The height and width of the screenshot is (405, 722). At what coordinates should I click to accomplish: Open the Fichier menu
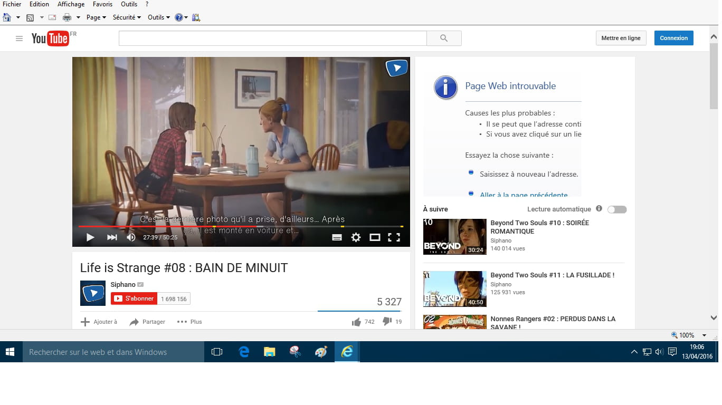[x=12, y=4]
